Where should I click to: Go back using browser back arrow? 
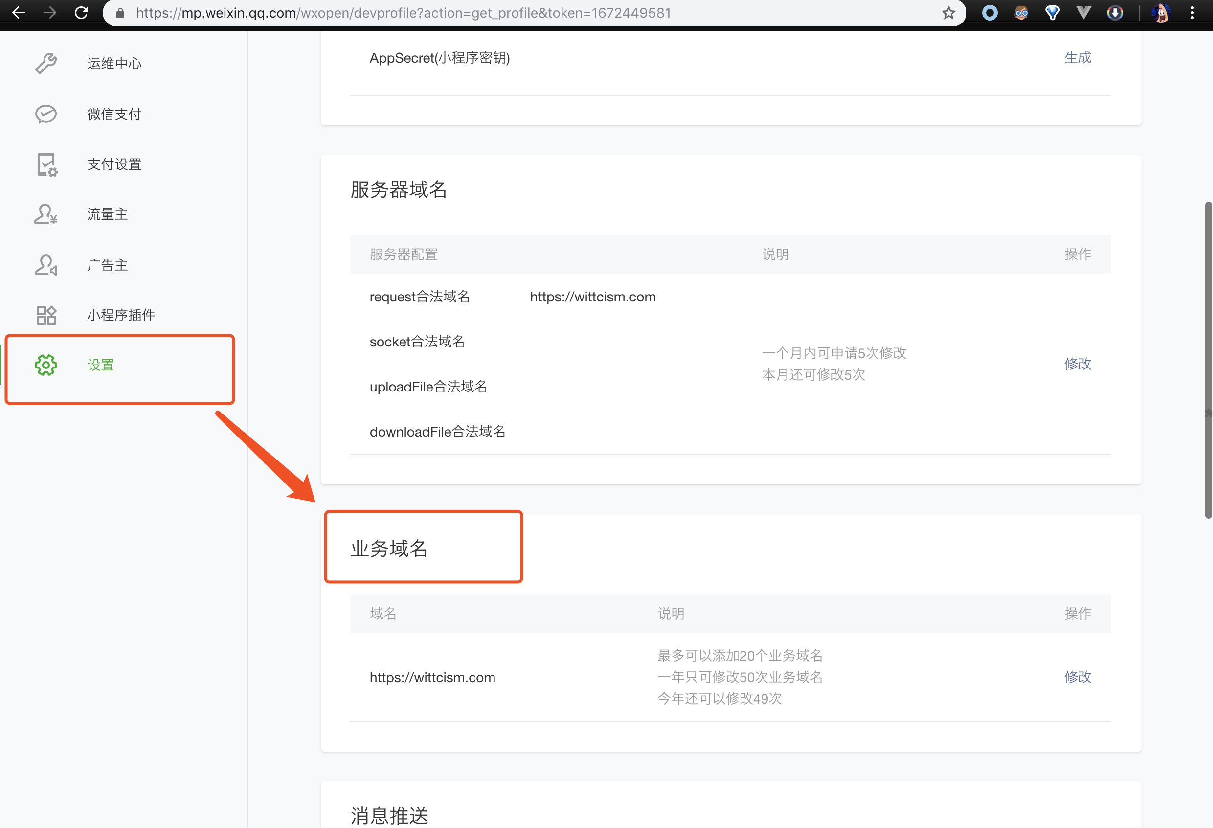19,13
